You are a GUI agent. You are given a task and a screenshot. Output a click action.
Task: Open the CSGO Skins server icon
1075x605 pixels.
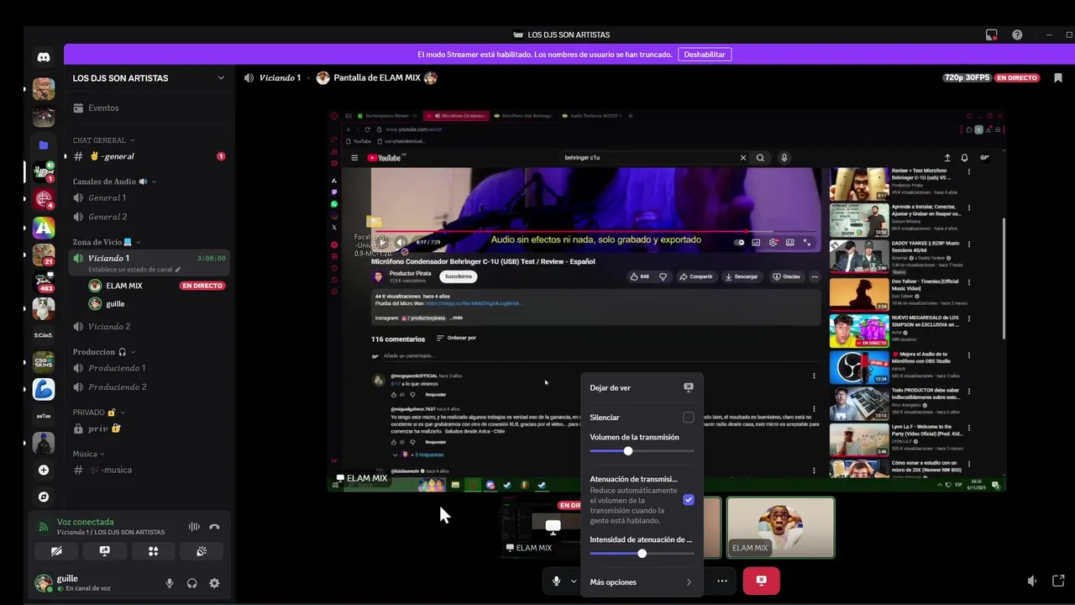[44, 362]
